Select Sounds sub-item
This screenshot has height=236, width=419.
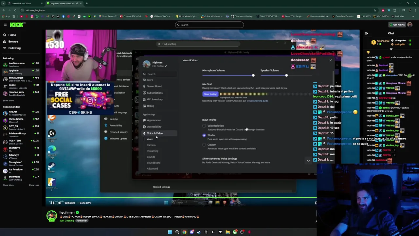point(151,157)
